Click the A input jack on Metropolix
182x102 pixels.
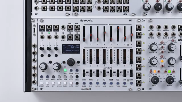[42, 27]
